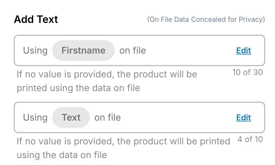This screenshot has height=165, width=275.
Task: Click the last line 'using the data on file'
Action: tap(62, 155)
